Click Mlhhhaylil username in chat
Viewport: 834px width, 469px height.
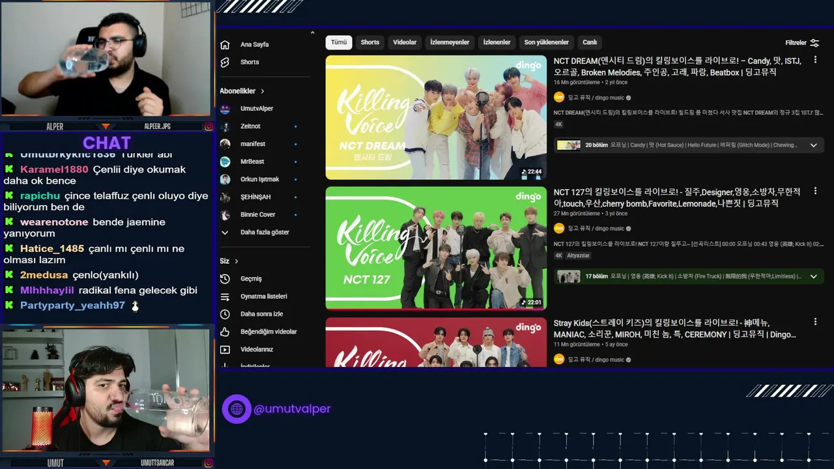(47, 291)
